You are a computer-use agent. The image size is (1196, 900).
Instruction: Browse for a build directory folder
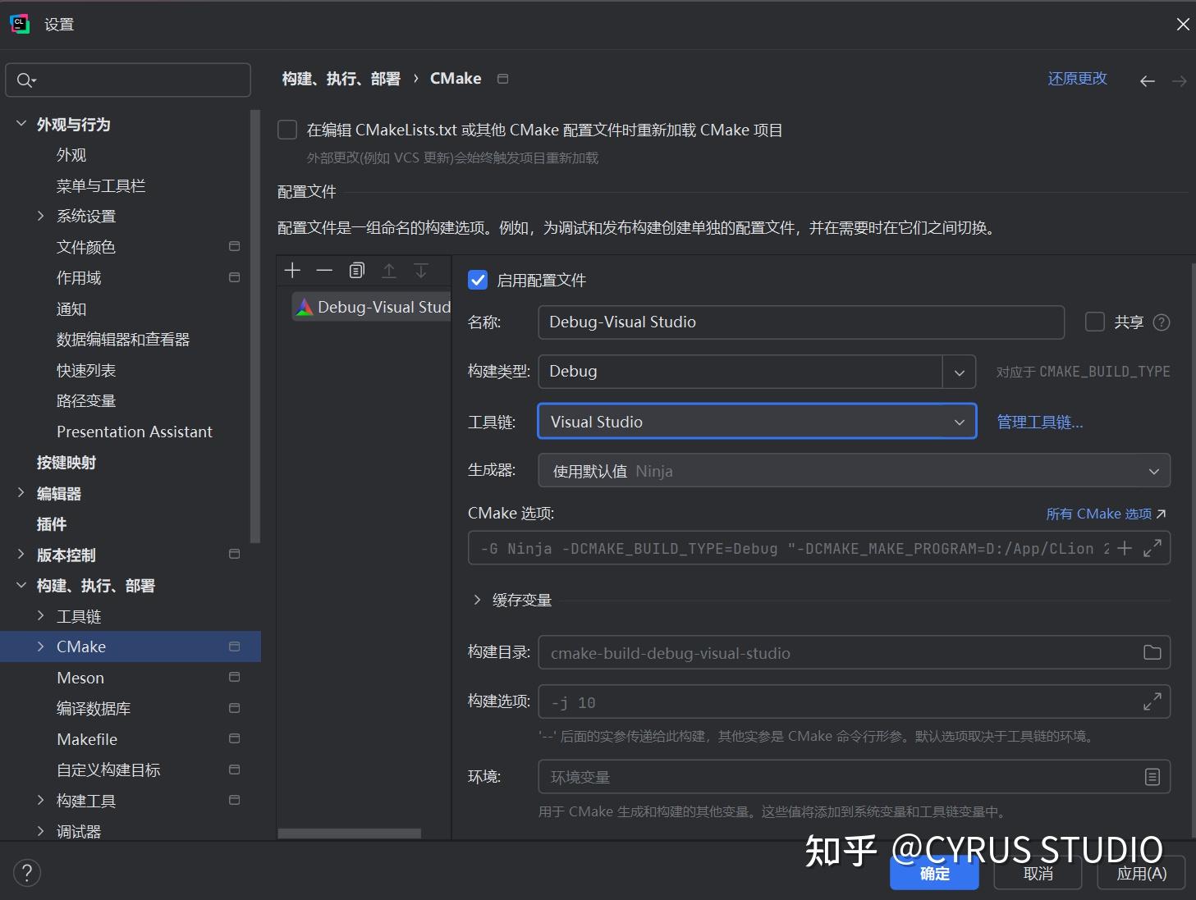coord(1152,651)
